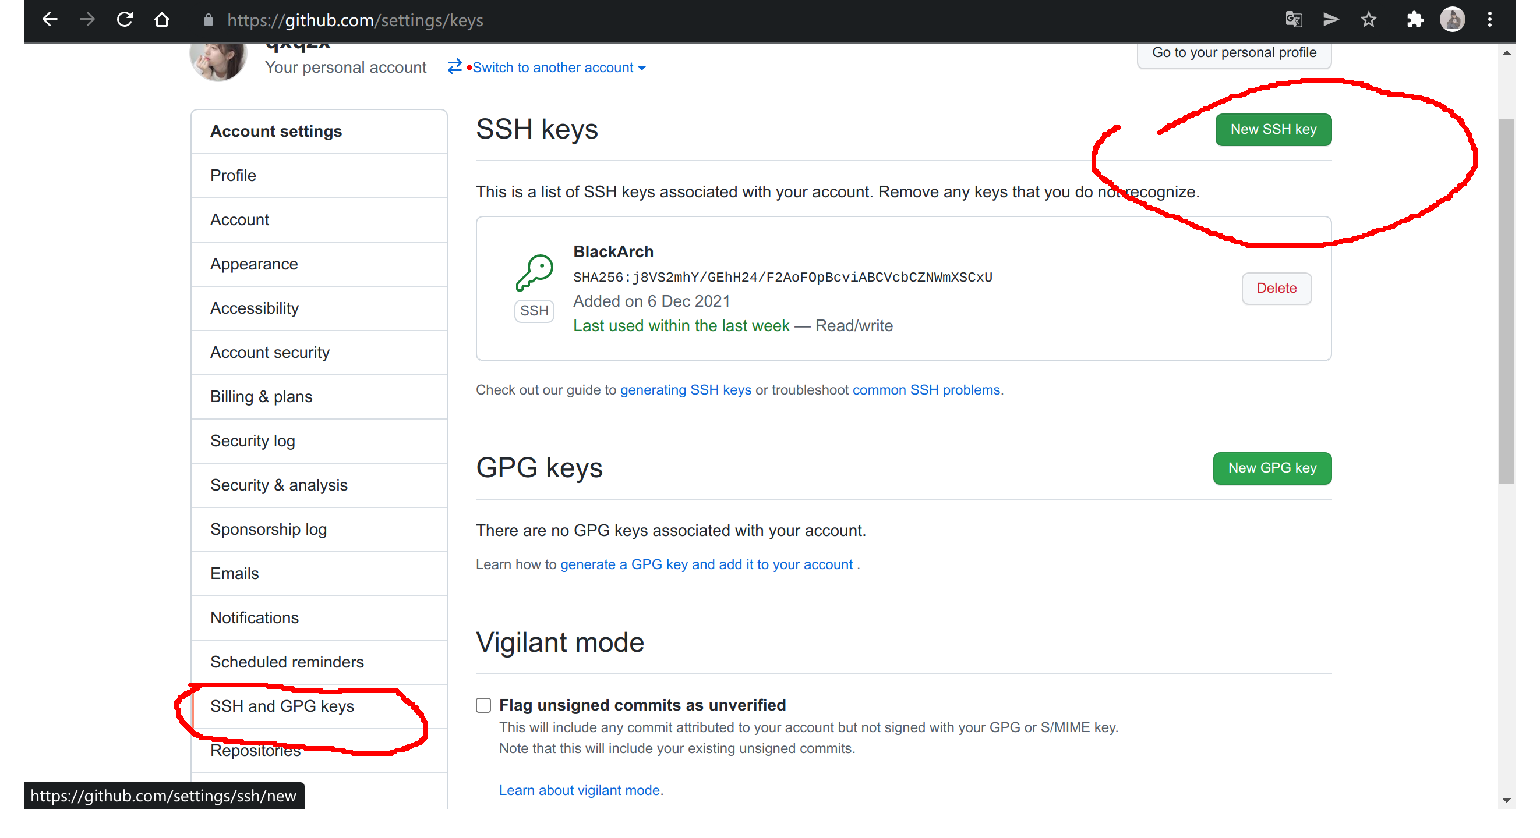Viewport: 1540px width, 838px height.
Task: Click Added on 6 Dec 2021 text
Action: [651, 301]
